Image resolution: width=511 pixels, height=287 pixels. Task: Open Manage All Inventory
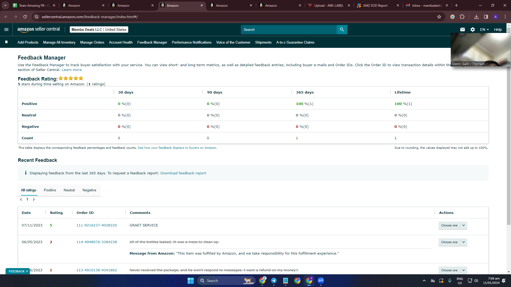[x=59, y=42]
